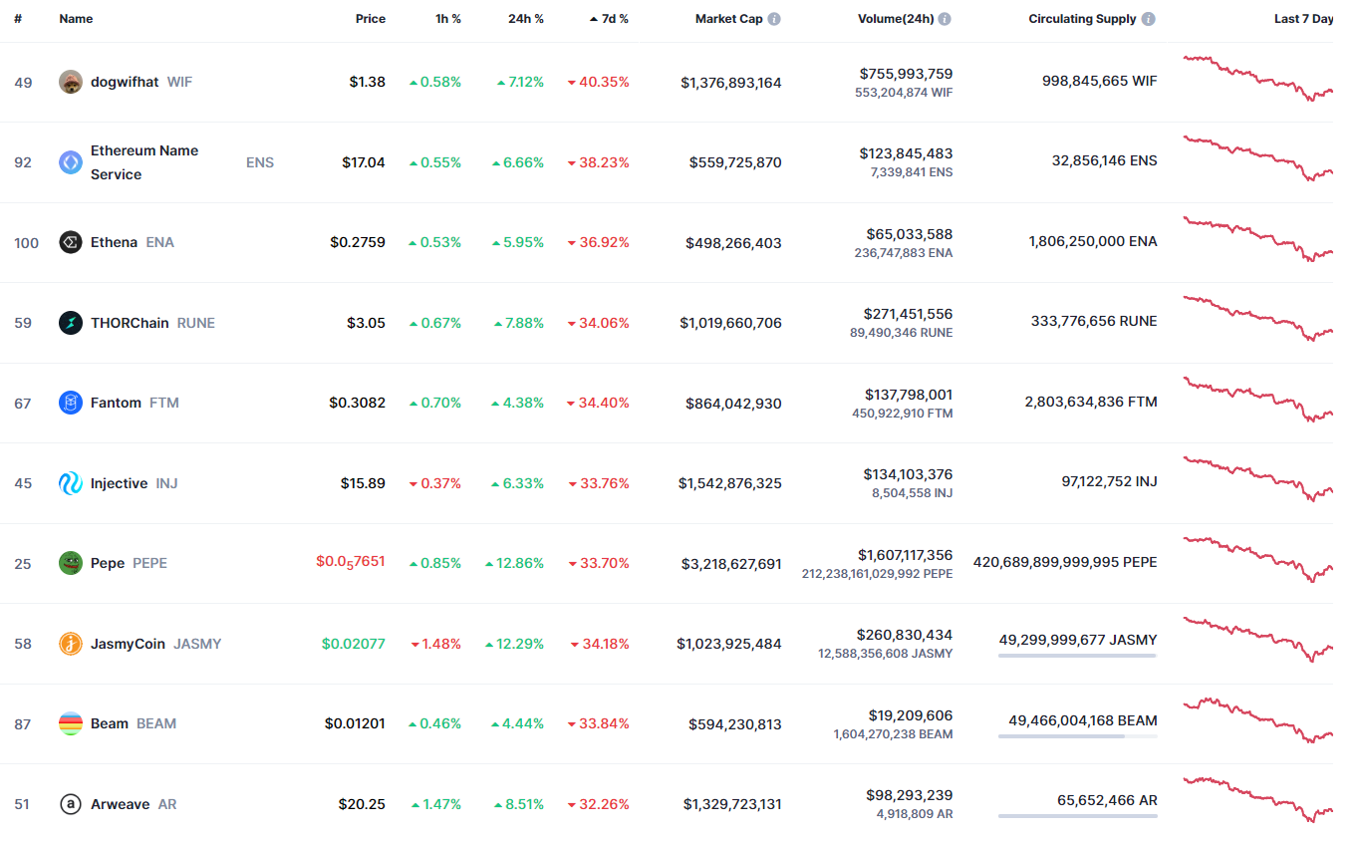Viewport: 1360px width, 842px height.
Task: Sort by Market Cap header
Action: click(x=728, y=19)
